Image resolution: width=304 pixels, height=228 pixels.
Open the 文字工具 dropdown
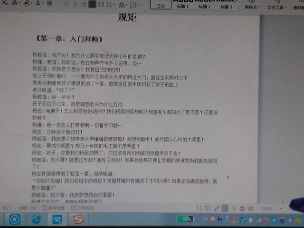click(x=276, y=6)
